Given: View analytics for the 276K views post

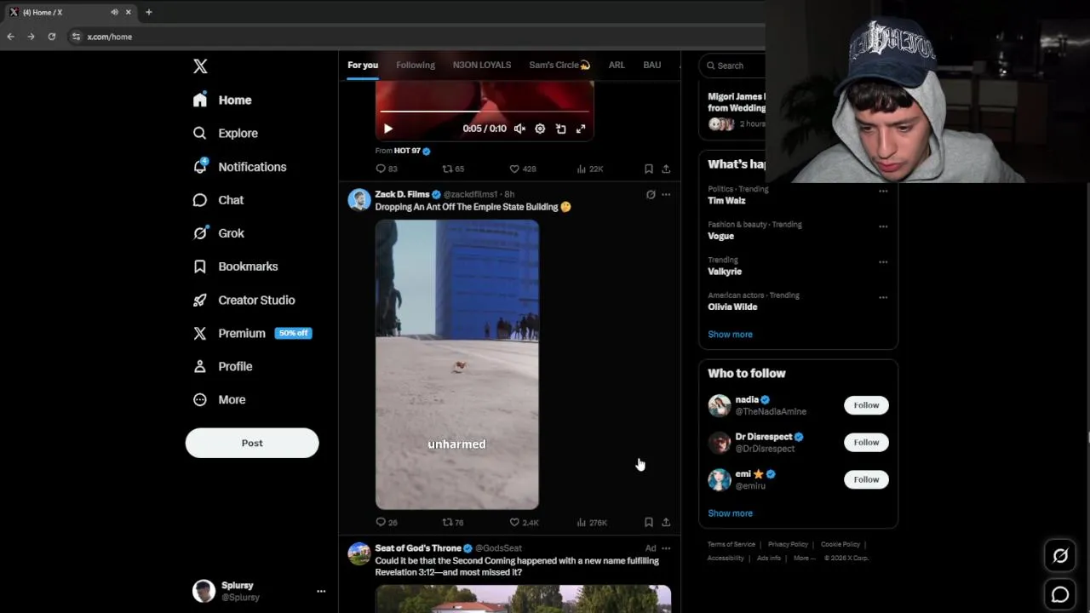Looking at the screenshot, I should click(592, 522).
